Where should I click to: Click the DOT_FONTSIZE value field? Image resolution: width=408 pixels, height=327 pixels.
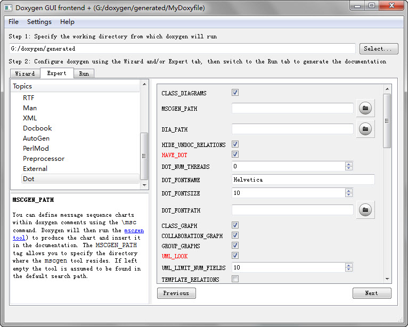288,193
